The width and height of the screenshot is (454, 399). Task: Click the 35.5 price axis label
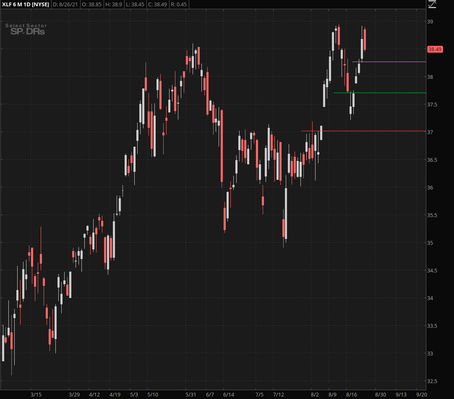click(432, 215)
